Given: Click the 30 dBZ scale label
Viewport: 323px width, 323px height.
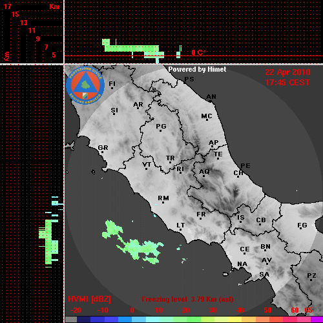Looking at the screenshot, I should [x=213, y=310].
